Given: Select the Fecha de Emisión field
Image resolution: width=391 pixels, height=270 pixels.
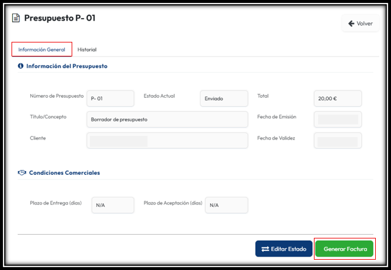Looking at the screenshot, I should pos(338,120).
